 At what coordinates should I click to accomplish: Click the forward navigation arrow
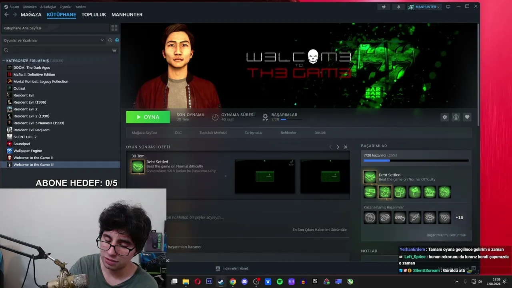tap(15, 14)
